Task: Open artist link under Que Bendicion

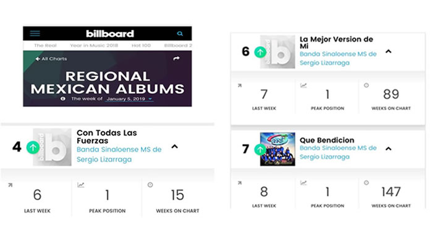Action: pos(338,152)
